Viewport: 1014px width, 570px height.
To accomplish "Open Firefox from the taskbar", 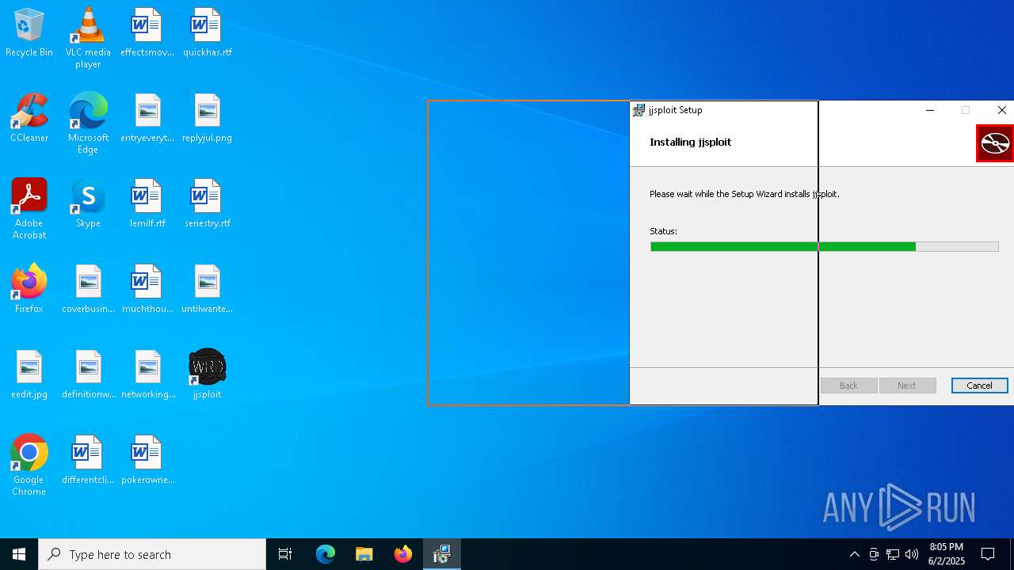I will tap(402, 554).
